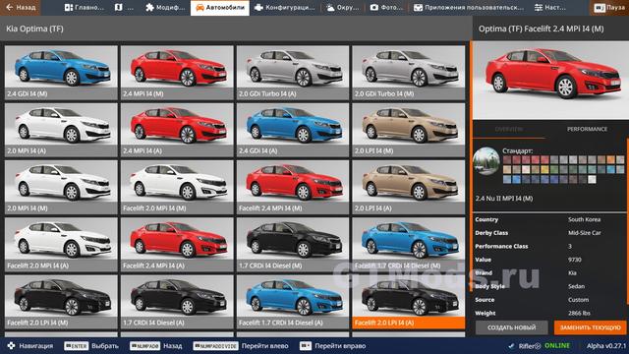Select the blue 2.4 GDi I4 (M) thumbnail
The image size is (629, 354).
(x=61, y=72)
